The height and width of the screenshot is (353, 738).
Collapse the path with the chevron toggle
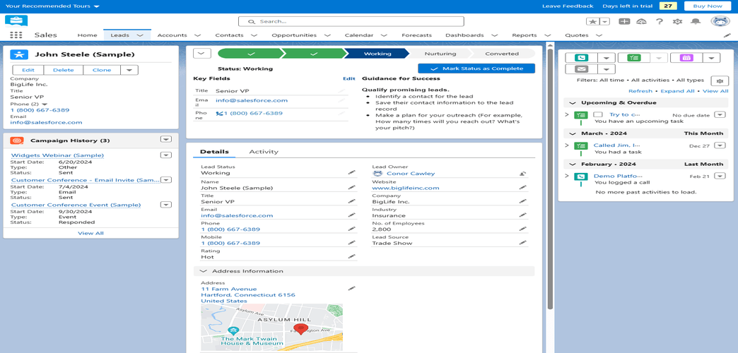pyautogui.click(x=202, y=53)
